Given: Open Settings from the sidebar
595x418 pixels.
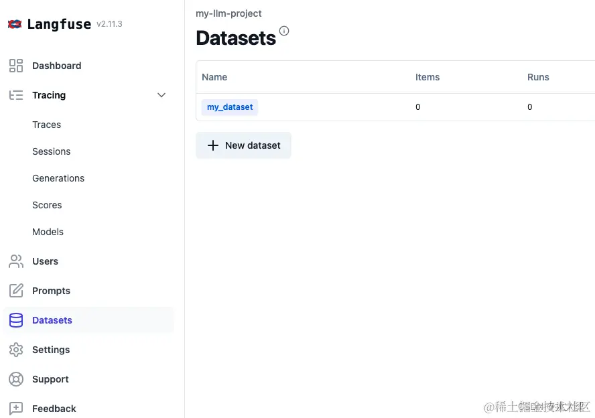Looking at the screenshot, I should (x=51, y=350).
